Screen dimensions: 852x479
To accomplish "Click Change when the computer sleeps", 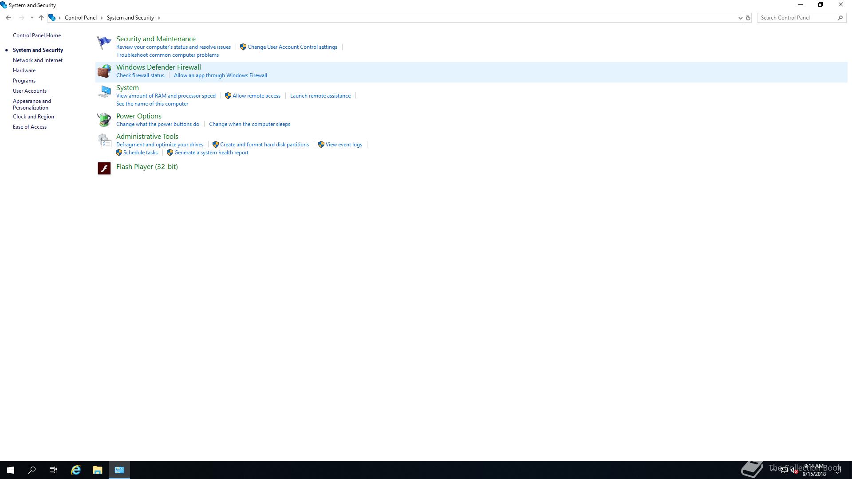I will pyautogui.click(x=249, y=124).
